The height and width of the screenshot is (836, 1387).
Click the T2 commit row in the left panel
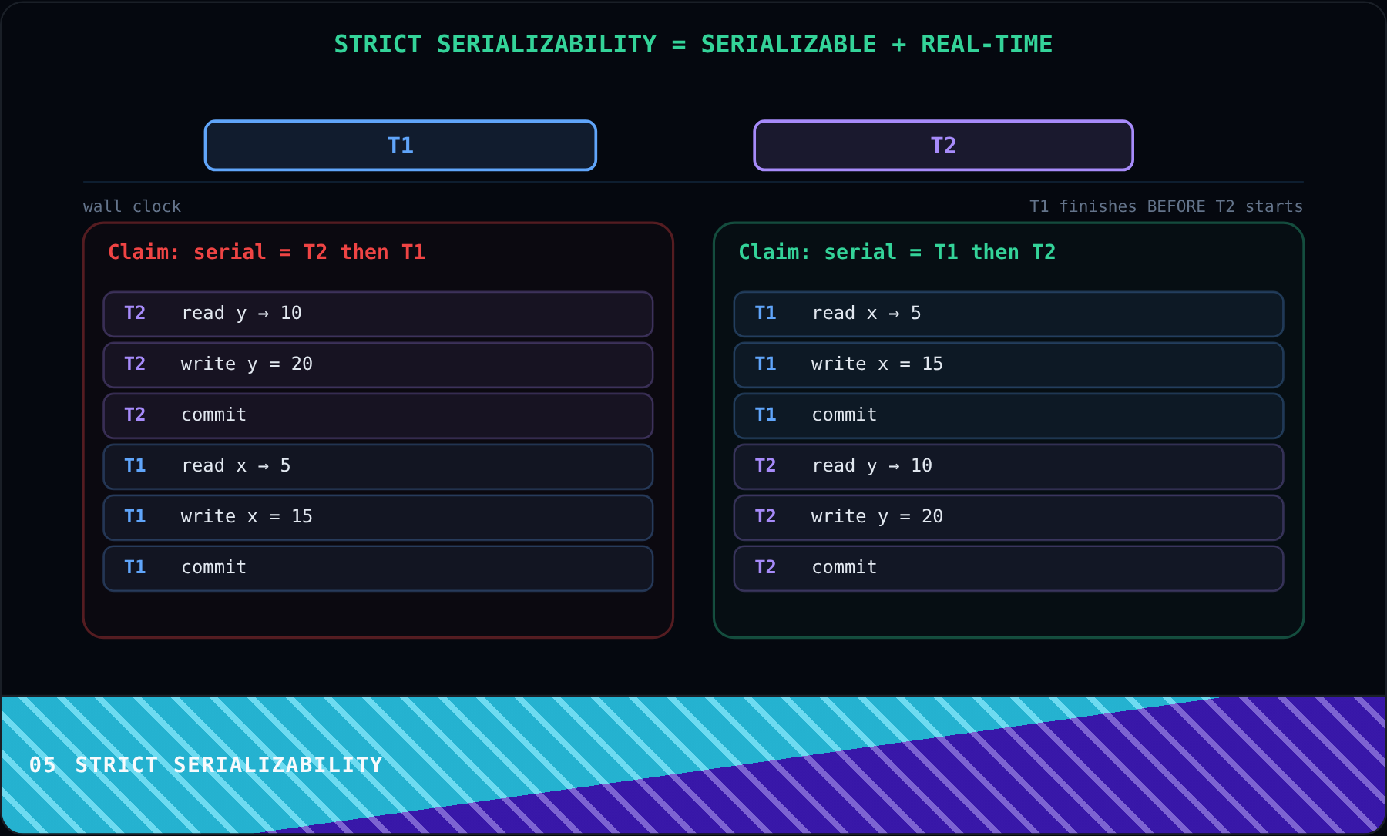click(x=378, y=415)
